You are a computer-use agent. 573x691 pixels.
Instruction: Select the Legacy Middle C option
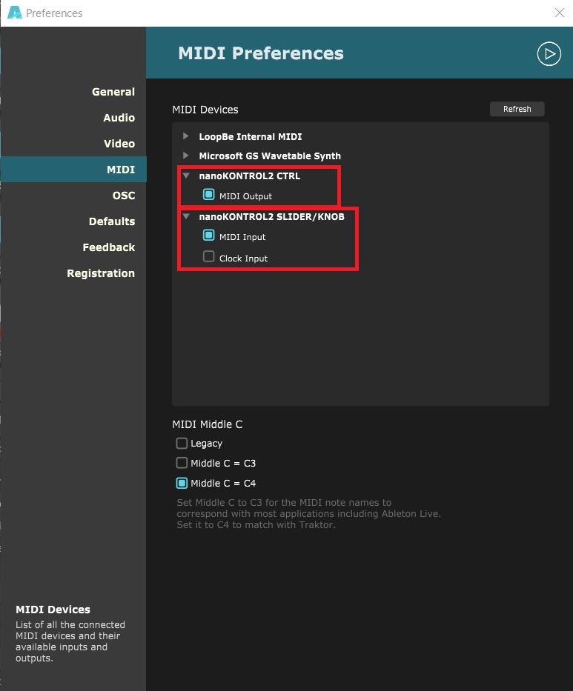pyautogui.click(x=182, y=443)
